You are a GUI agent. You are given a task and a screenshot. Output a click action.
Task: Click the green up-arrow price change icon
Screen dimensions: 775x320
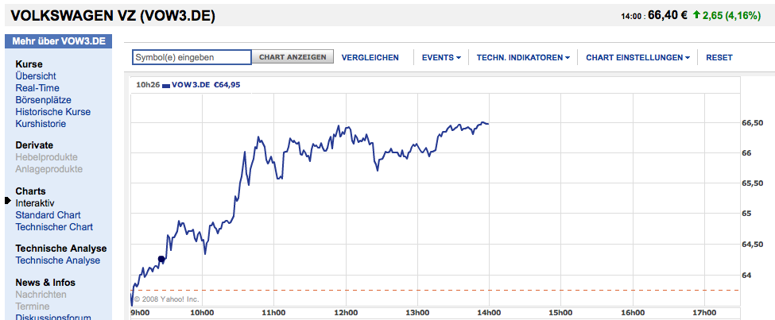pos(696,15)
